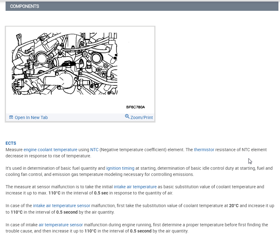Follow the intake air temperature sensor link
This screenshot has width=280, height=243.
[x=62, y=206]
